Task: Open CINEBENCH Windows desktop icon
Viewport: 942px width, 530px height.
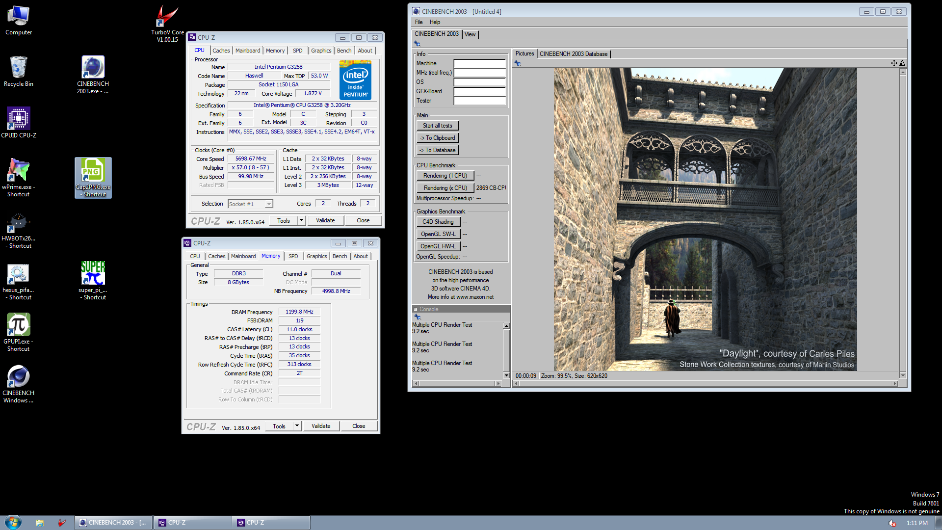Action: pos(19,384)
